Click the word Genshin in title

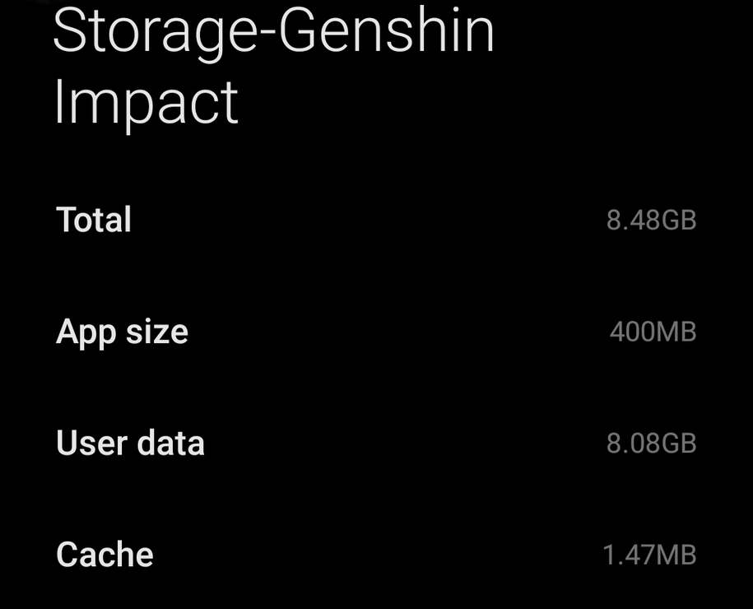(x=387, y=33)
